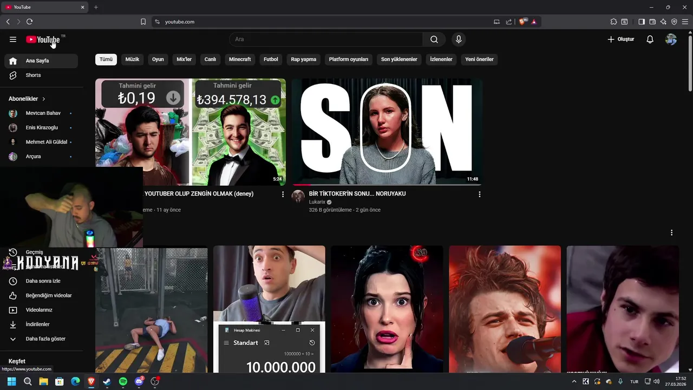Click the search magnifier button
Screen dimensions: 693x390
point(434,40)
